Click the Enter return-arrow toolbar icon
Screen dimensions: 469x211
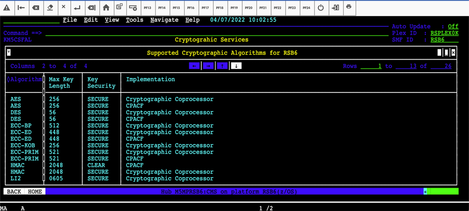pyautogui.click(x=77, y=7)
